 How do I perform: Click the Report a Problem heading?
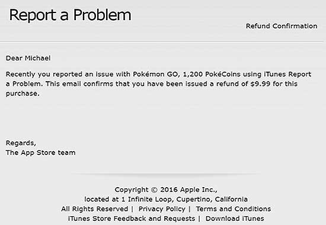71,15
